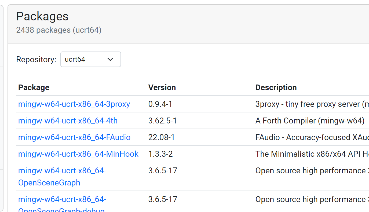Click the Package column header

point(34,87)
